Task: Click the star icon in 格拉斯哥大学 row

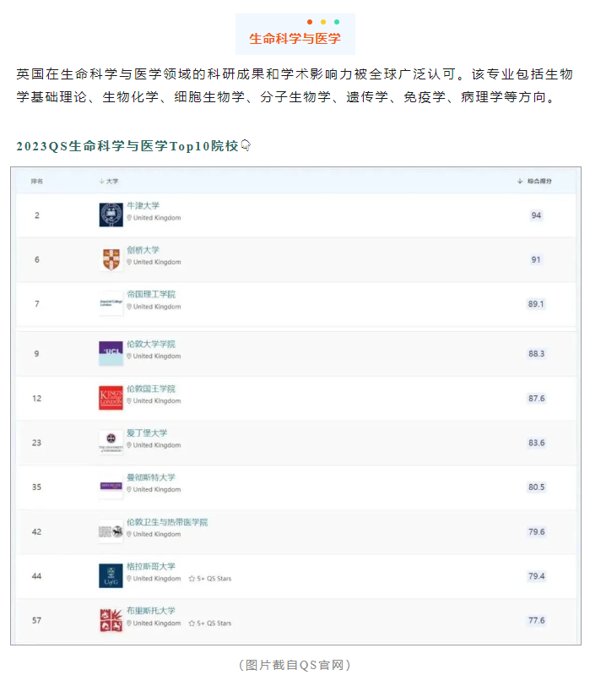Action: point(192,579)
